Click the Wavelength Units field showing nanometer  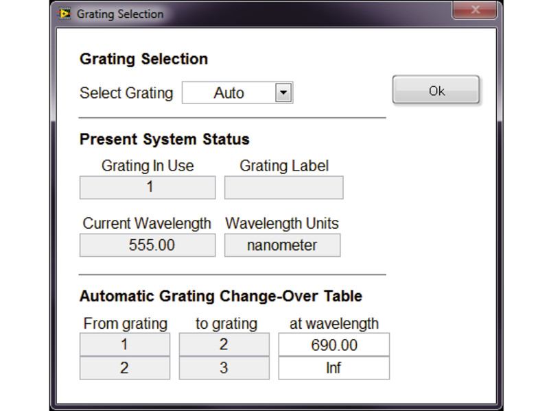(282, 244)
